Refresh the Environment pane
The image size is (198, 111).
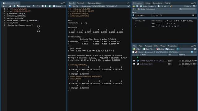[x=194, y=6]
